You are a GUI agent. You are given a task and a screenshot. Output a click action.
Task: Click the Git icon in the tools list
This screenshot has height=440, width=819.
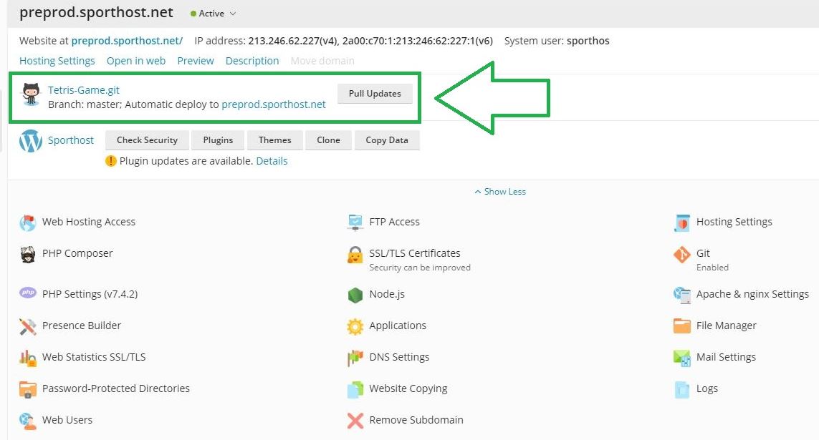coord(681,255)
